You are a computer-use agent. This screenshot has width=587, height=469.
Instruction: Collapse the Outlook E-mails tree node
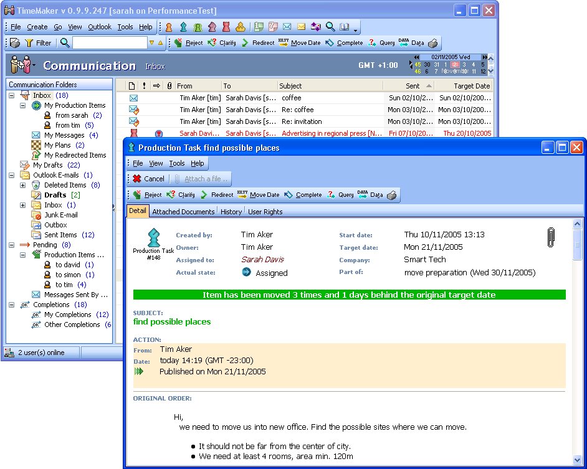[12, 175]
